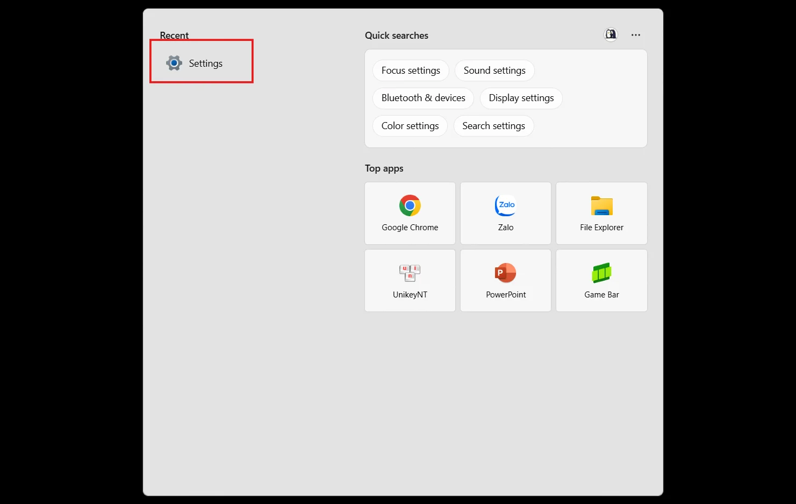
Task: Open "Color settings" quick search
Action: pyautogui.click(x=410, y=125)
